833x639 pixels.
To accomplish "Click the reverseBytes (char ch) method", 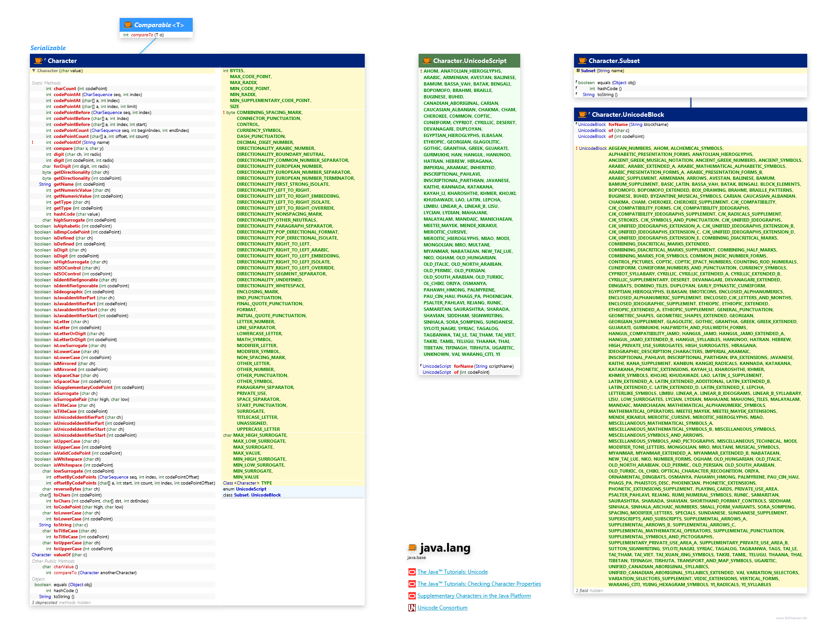I will click(77, 489).
